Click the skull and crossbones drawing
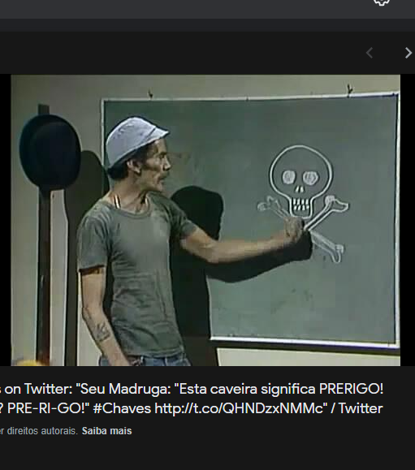Viewport: 415px width, 470px height. pos(303,202)
